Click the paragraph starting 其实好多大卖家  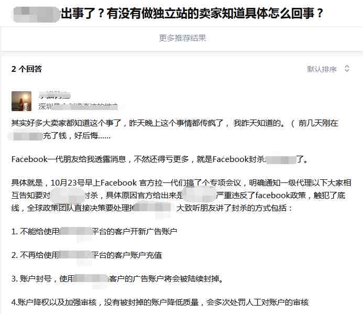pyautogui.click(x=175, y=129)
